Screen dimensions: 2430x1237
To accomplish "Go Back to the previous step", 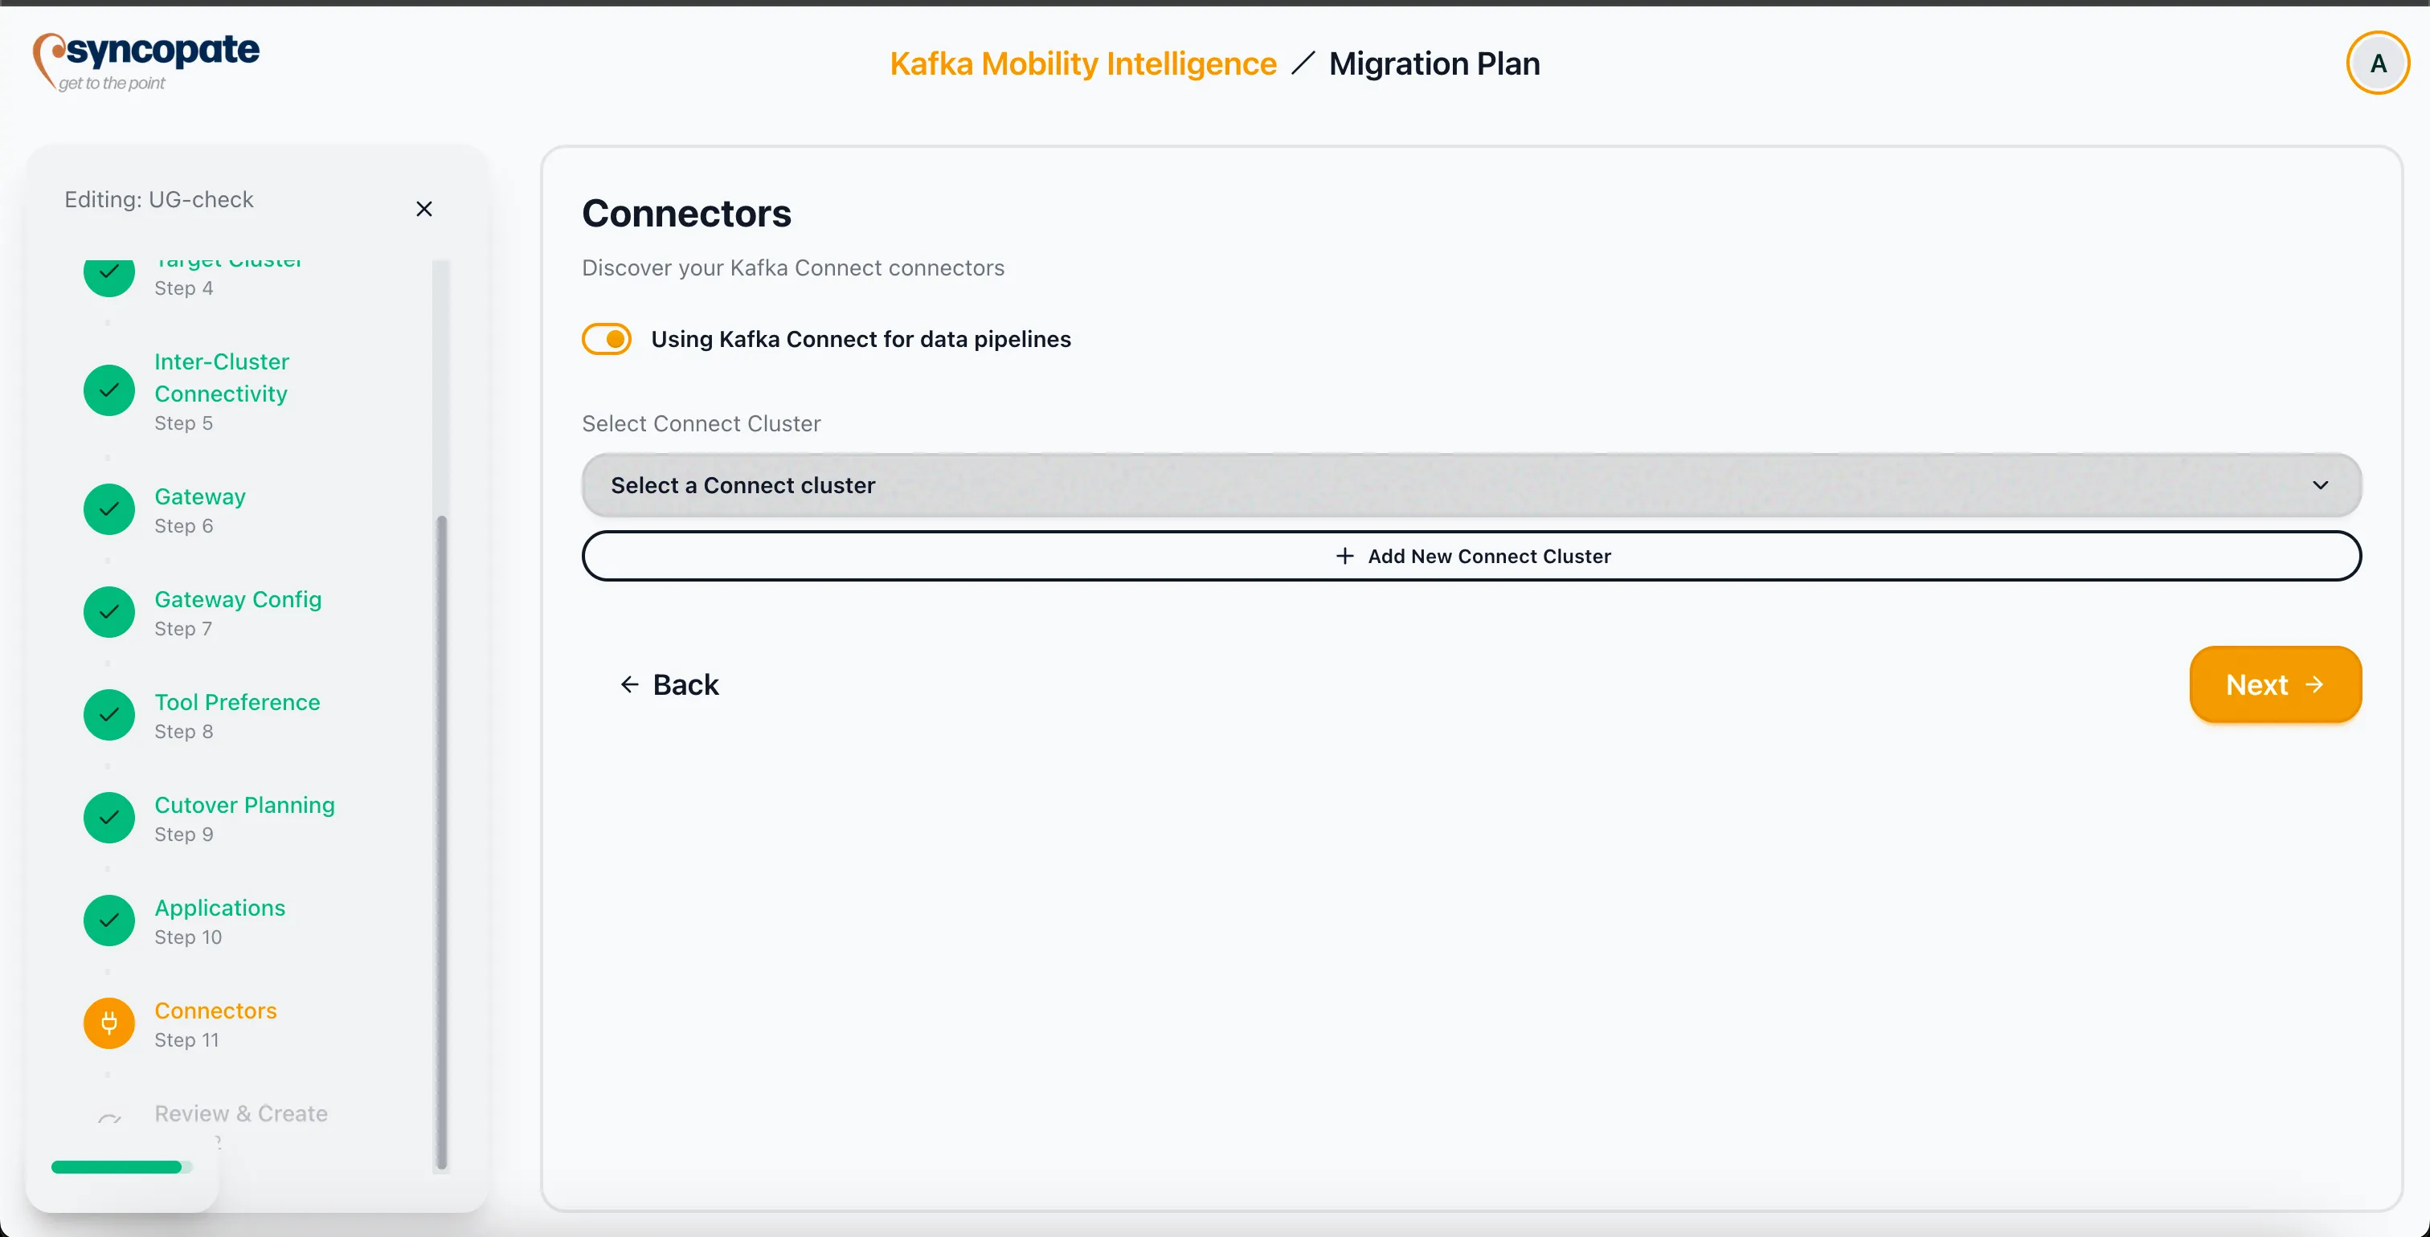I will (669, 684).
